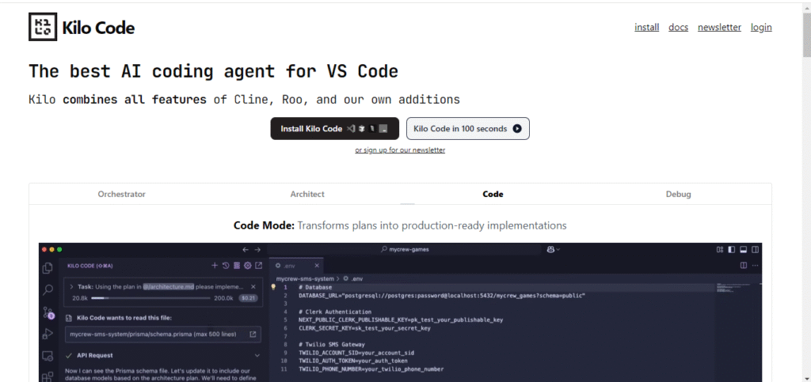The width and height of the screenshot is (811, 382).
Task: Click the Customize Layout icon
Action: [x=719, y=249]
